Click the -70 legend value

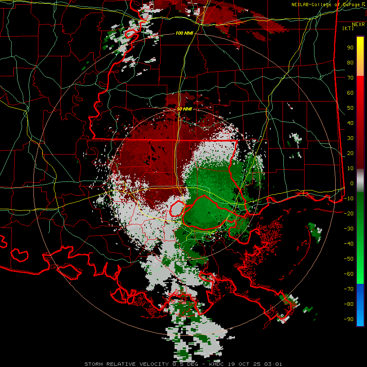pos(349,289)
